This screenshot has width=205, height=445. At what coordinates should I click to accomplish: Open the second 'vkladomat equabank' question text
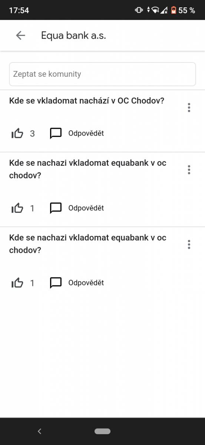[88, 169]
